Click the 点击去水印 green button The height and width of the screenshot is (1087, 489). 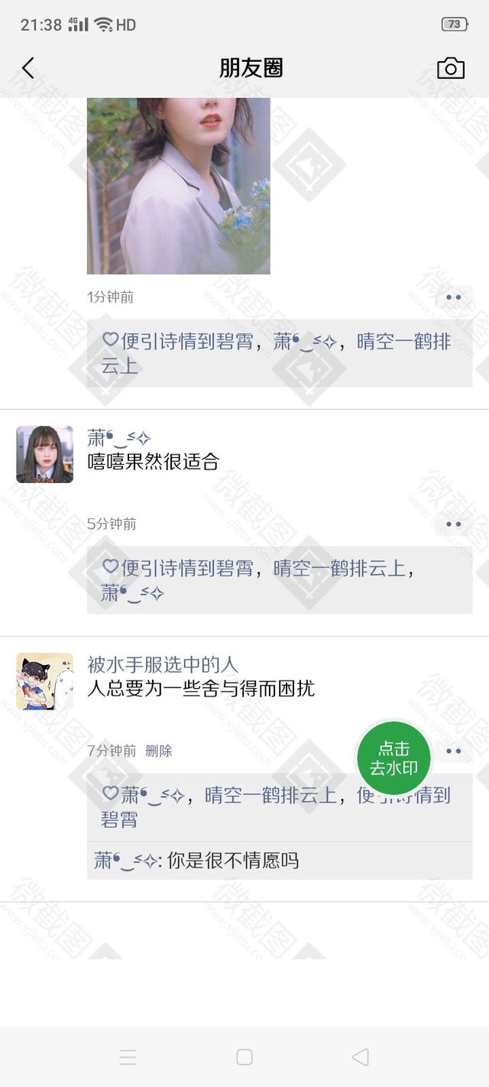click(393, 758)
